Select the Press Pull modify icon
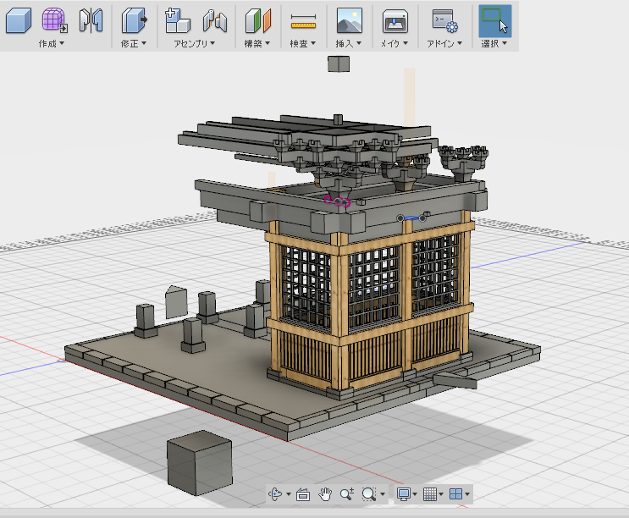629x518 pixels. [134, 20]
